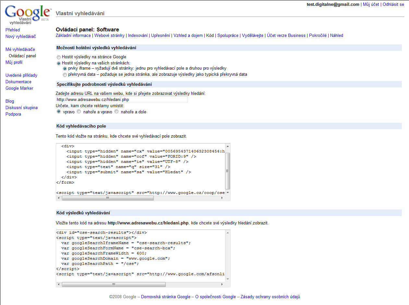The width and height of the screenshot is (409, 305).
Task: Select Hostit výsledky na vašich stránkách
Action: [59, 63]
